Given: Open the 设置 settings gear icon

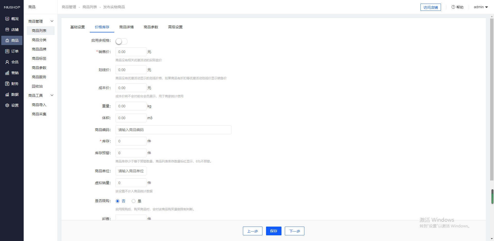Looking at the screenshot, I should tap(7, 105).
